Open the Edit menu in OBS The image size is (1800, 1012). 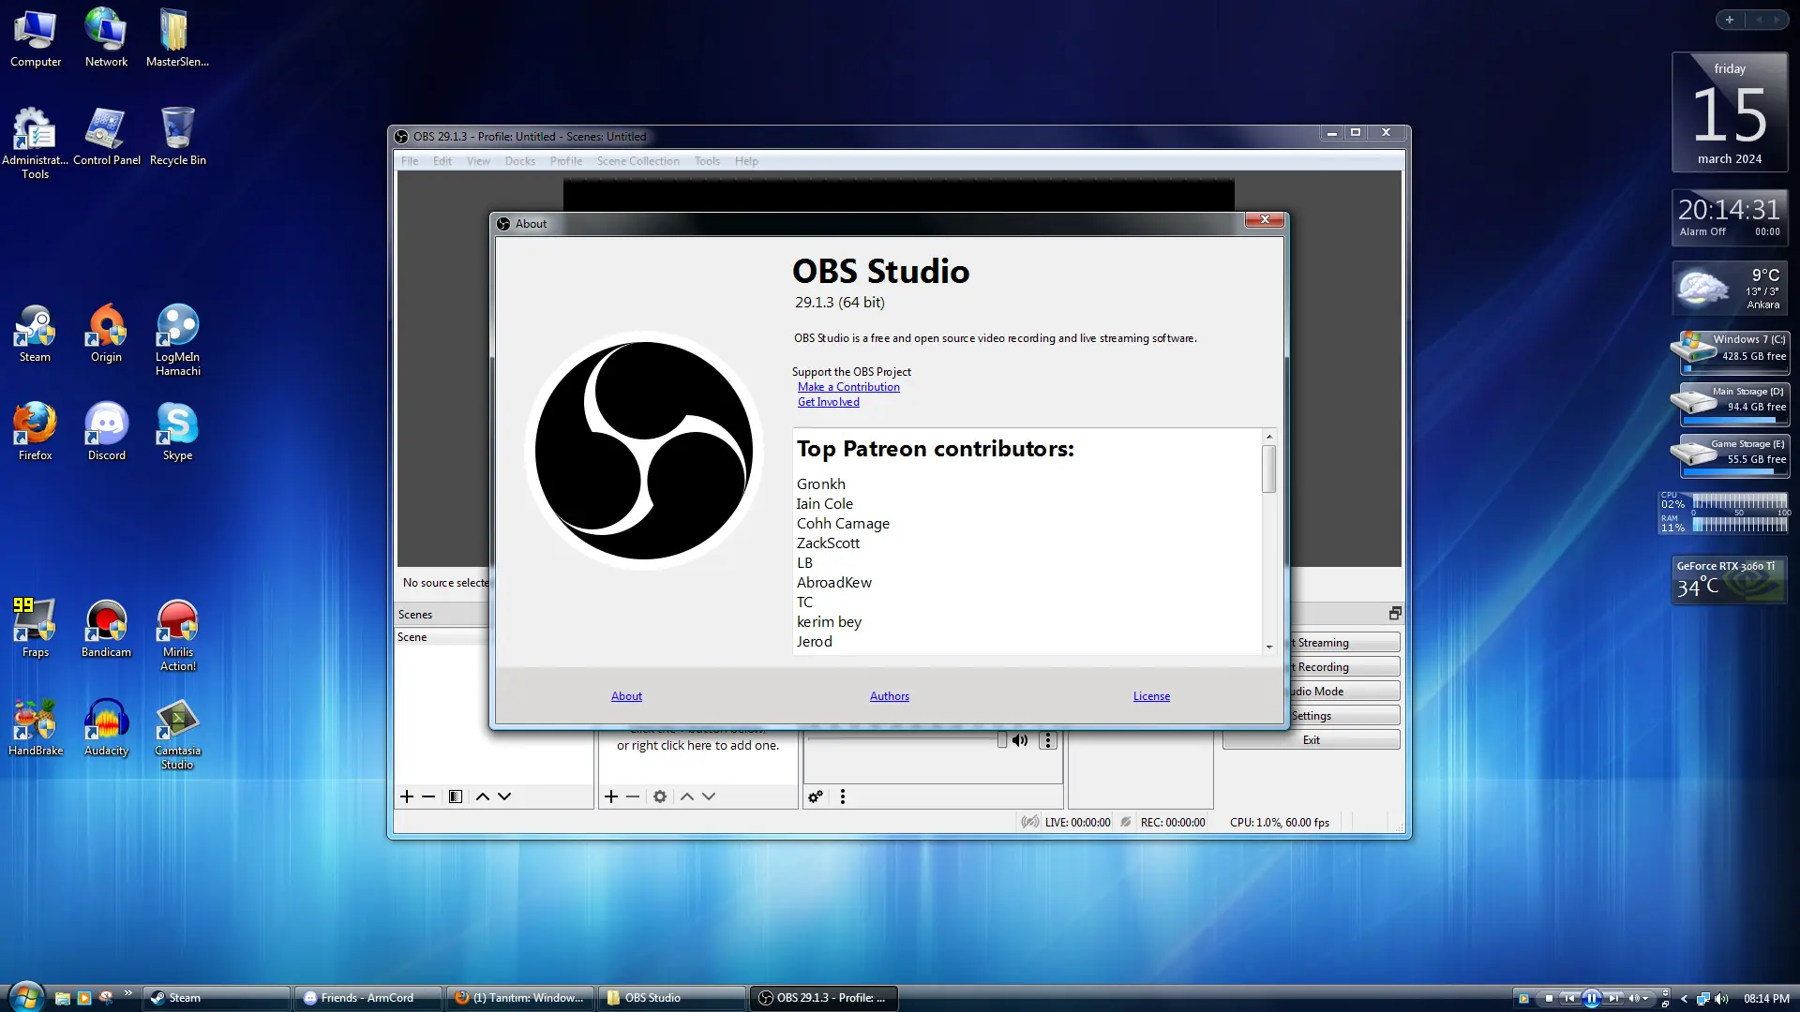442,161
